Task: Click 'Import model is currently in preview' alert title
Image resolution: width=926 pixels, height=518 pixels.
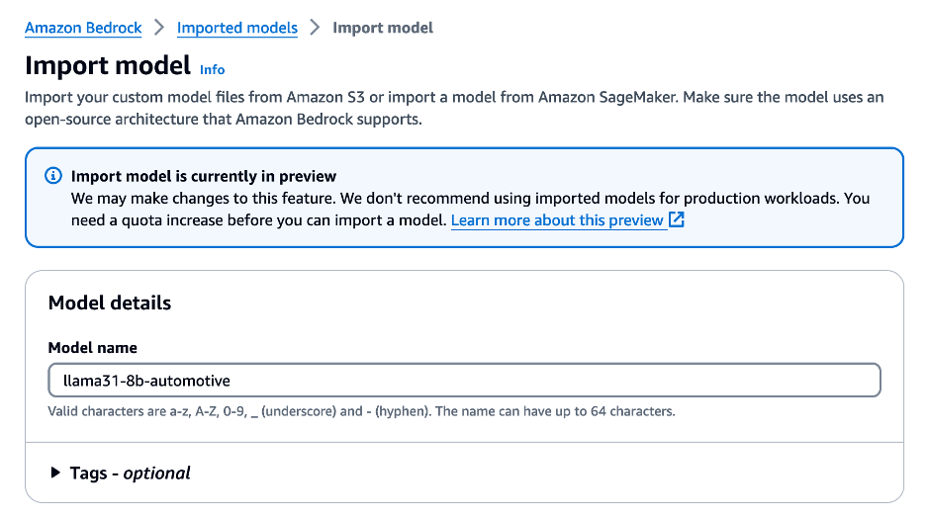Action: tap(204, 176)
